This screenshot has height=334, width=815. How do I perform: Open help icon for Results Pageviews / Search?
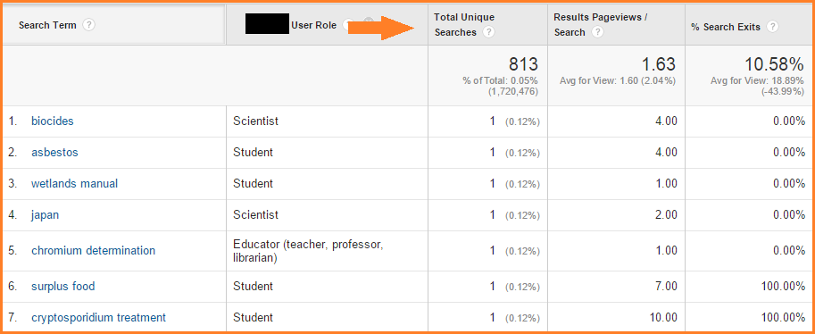coord(598,32)
